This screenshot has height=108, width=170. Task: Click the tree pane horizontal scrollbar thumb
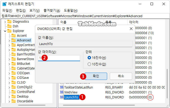tap(32, 105)
